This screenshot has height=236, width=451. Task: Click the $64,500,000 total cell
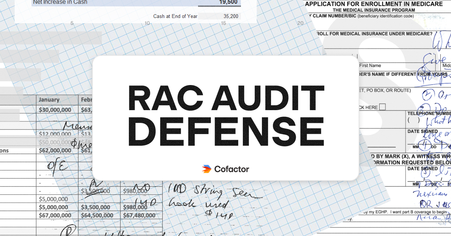[x=97, y=215]
